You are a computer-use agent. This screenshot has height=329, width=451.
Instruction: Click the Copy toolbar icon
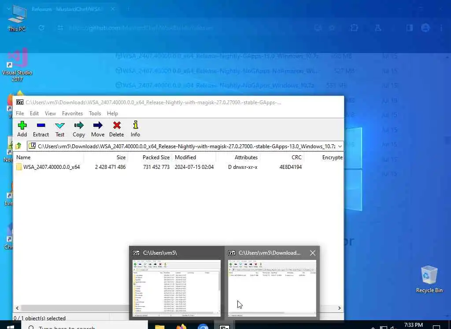tap(79, 129)
